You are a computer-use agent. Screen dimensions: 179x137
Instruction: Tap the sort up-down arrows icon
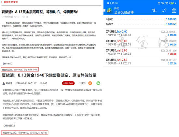click(164, 10)
